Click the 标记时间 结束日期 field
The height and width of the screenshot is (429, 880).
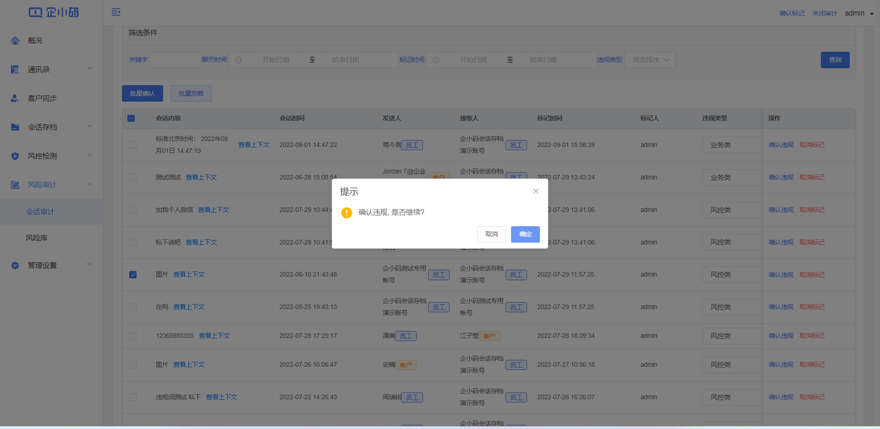(544, 60)
